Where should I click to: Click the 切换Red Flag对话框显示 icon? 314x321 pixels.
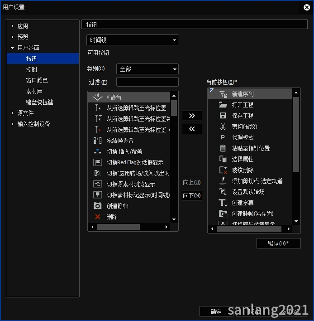(97, 162)
